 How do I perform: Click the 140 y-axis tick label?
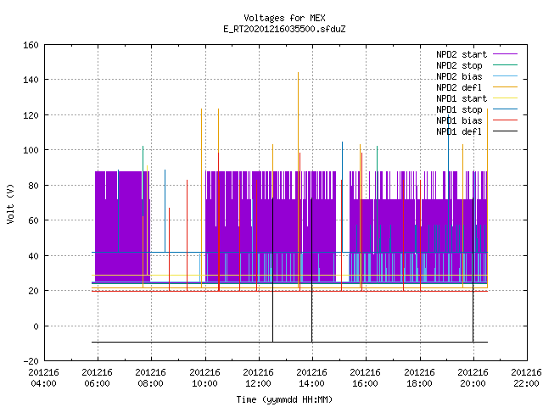coord(31,80)
